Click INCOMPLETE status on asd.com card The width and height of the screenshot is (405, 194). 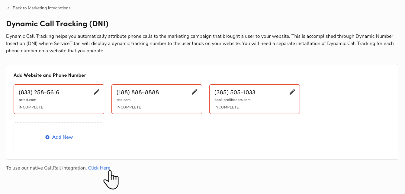(x=129, y=107)
